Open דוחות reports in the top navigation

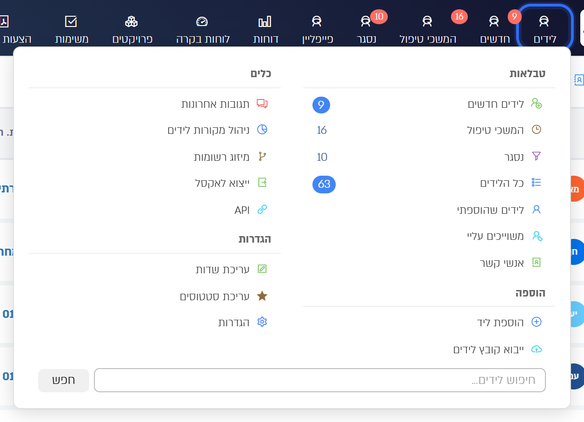tap(265, 29)
